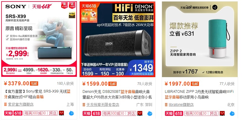Open the 天龙悦享无限专卖店 store link
This screenshot has width=244, height=124.
pos(103,105)
